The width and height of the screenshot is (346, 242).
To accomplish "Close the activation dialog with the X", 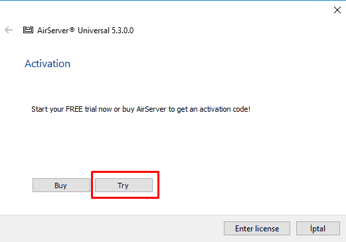I will [337, 10].
